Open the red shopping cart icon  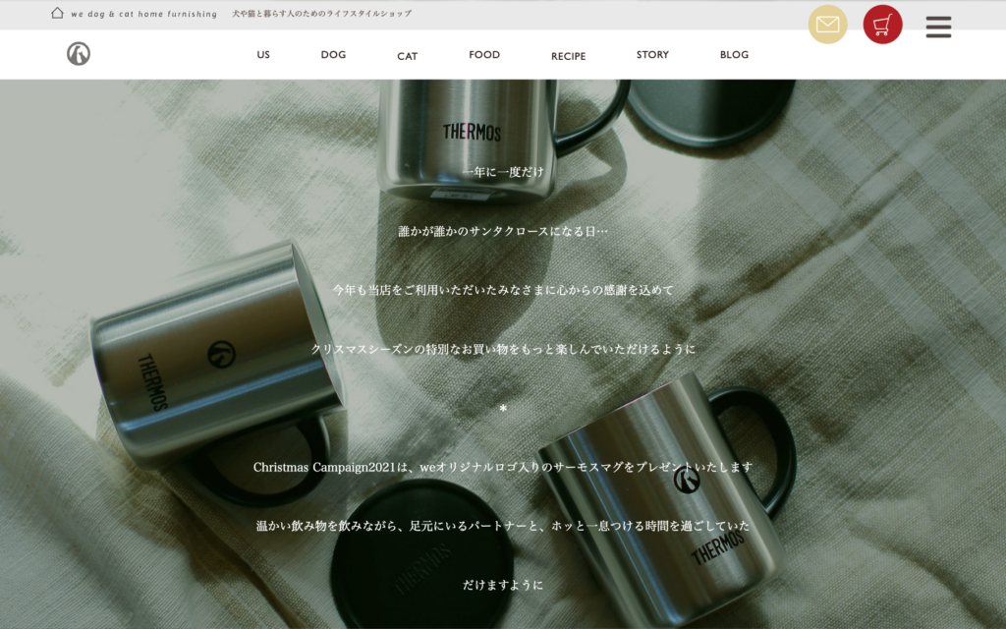click(882, 25)
